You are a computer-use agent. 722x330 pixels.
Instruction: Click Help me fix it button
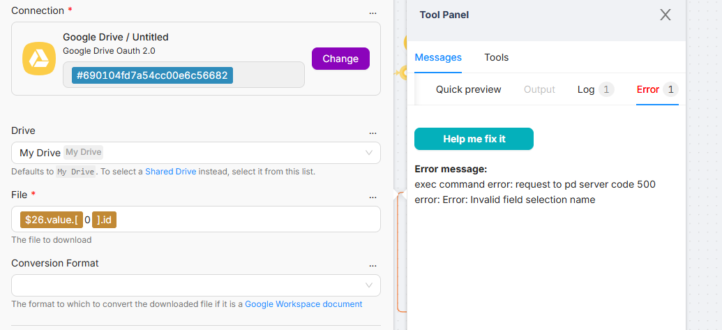(x=474, y=139)
